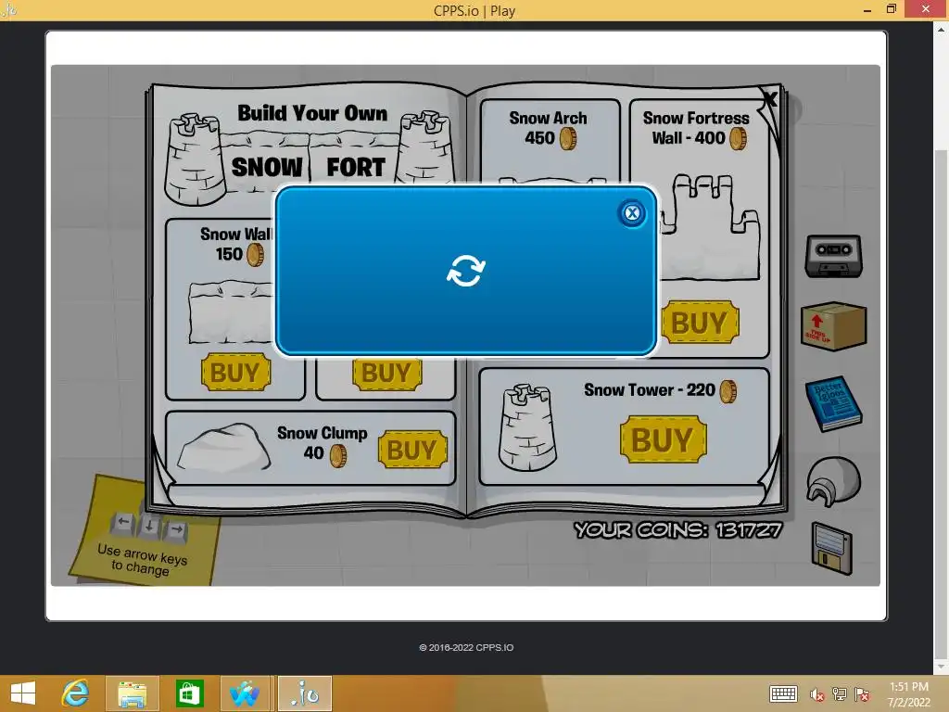Open the igloo upgrade icon
The height and width of the screenshot is (712, 949).
[833, 481]
